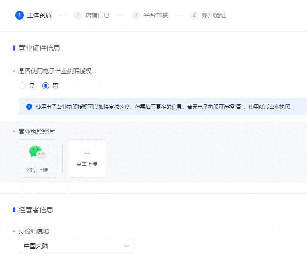This screenshot has height=256, width=307.
Task: Click the 营业执照照片 label
Action: click(37, 131)
